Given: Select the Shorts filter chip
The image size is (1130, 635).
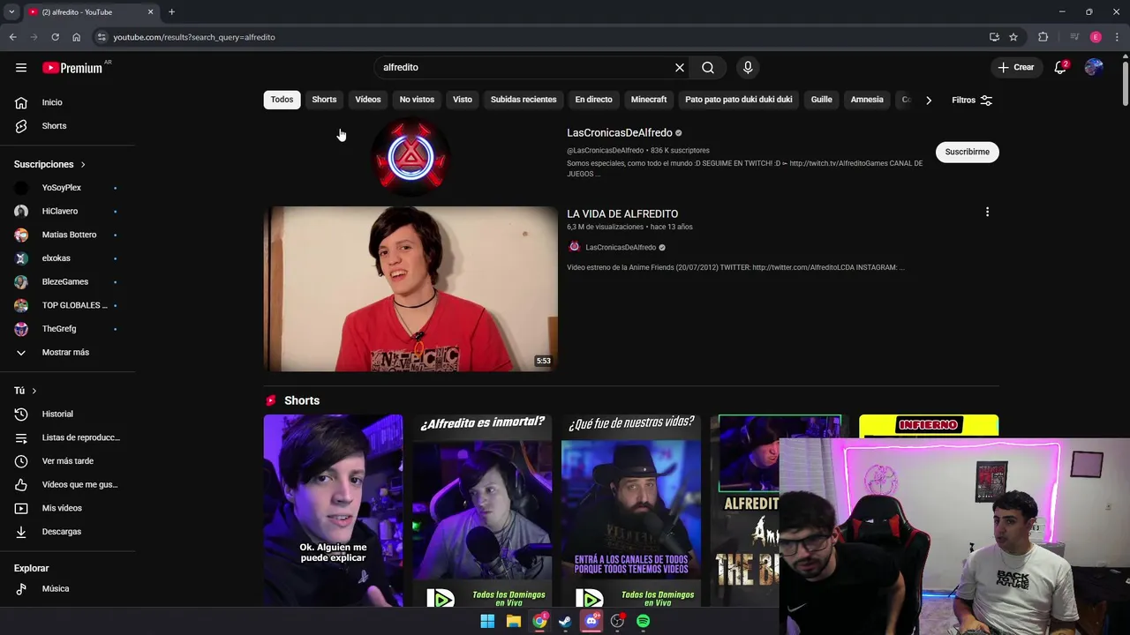Looking at the screenshot, I should coord(324,100).
